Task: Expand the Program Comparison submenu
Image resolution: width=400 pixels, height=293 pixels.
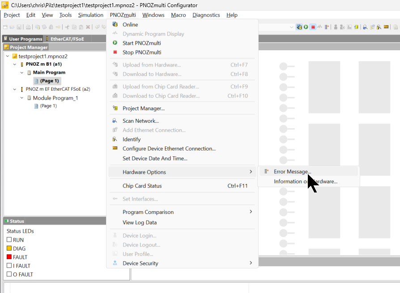Action: tap(251, 212)
